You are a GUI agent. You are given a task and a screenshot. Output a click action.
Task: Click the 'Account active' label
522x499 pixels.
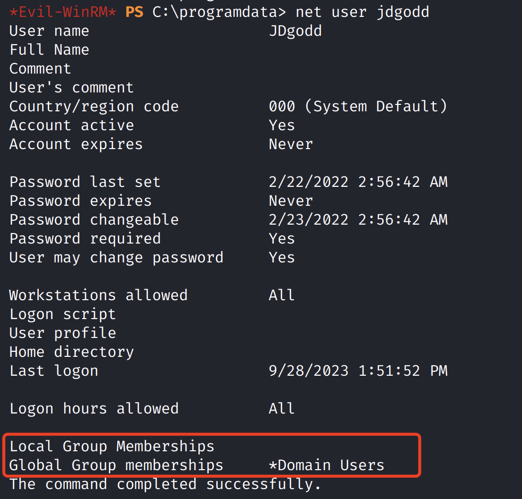pyautogui.click(x=72, y=125)
